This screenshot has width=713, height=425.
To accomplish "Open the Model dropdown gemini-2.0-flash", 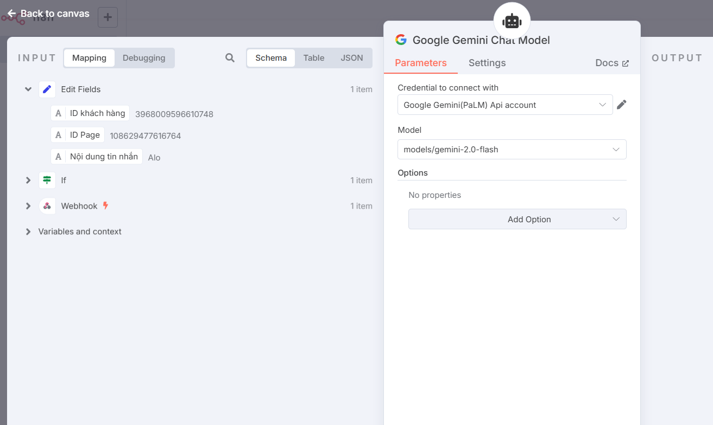I will (512, 149).
